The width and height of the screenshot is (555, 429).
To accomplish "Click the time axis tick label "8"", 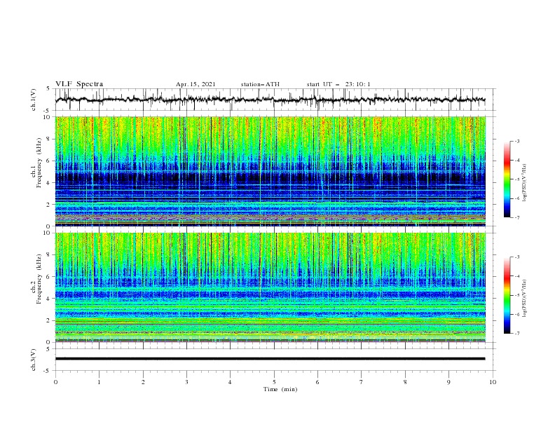I will (x=405, y=382).
